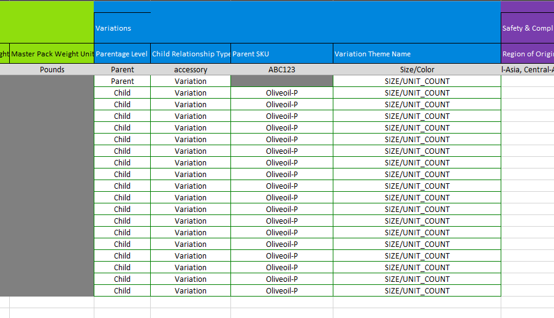The width and height of the screenshot is (554, 318).
Task: Select the Pounds example cell
Action: 52,70
